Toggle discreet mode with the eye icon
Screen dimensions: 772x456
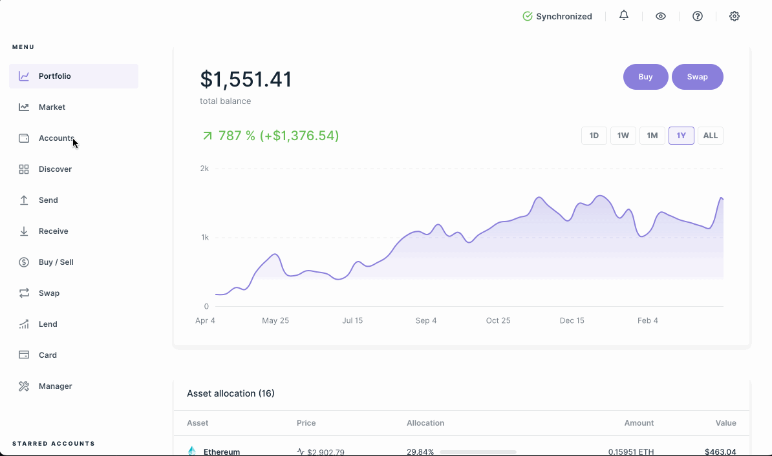click(x=661, y=16)
